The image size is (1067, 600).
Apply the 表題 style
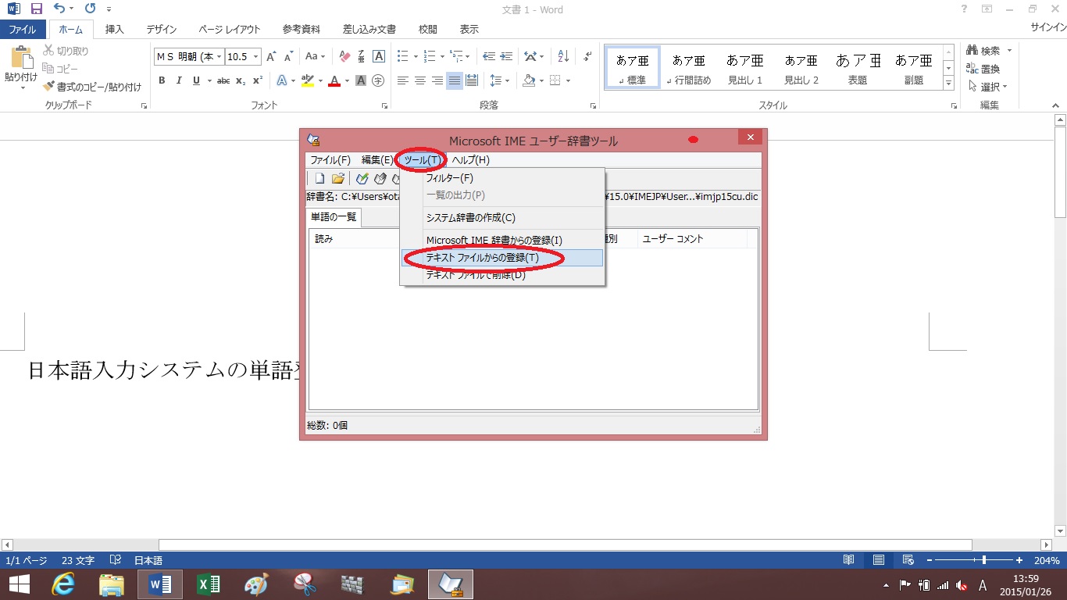(x=858, y=68)
